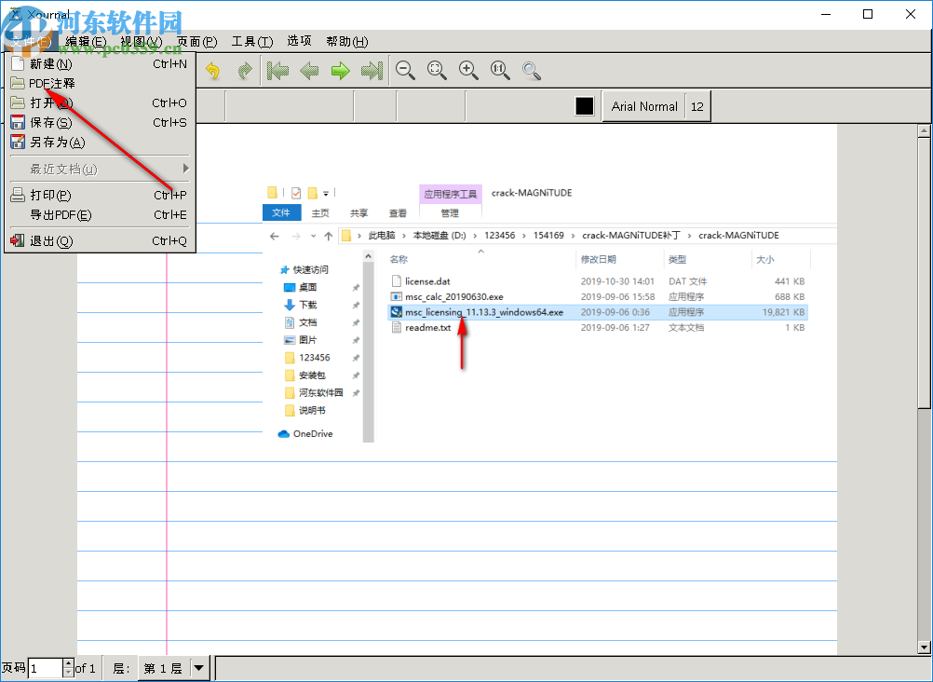Select 导出PDF from the File menu
Viewport: 933px width, 682px height.
tap(61, 215)
